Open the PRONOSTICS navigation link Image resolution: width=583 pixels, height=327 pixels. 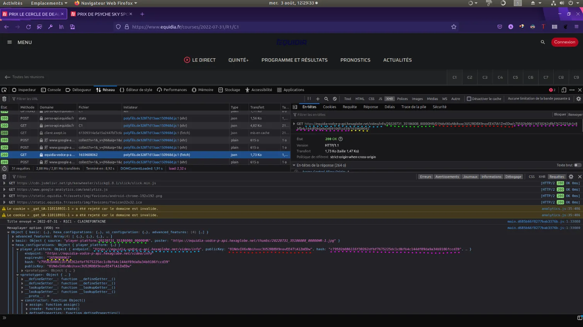pos(355,60)
